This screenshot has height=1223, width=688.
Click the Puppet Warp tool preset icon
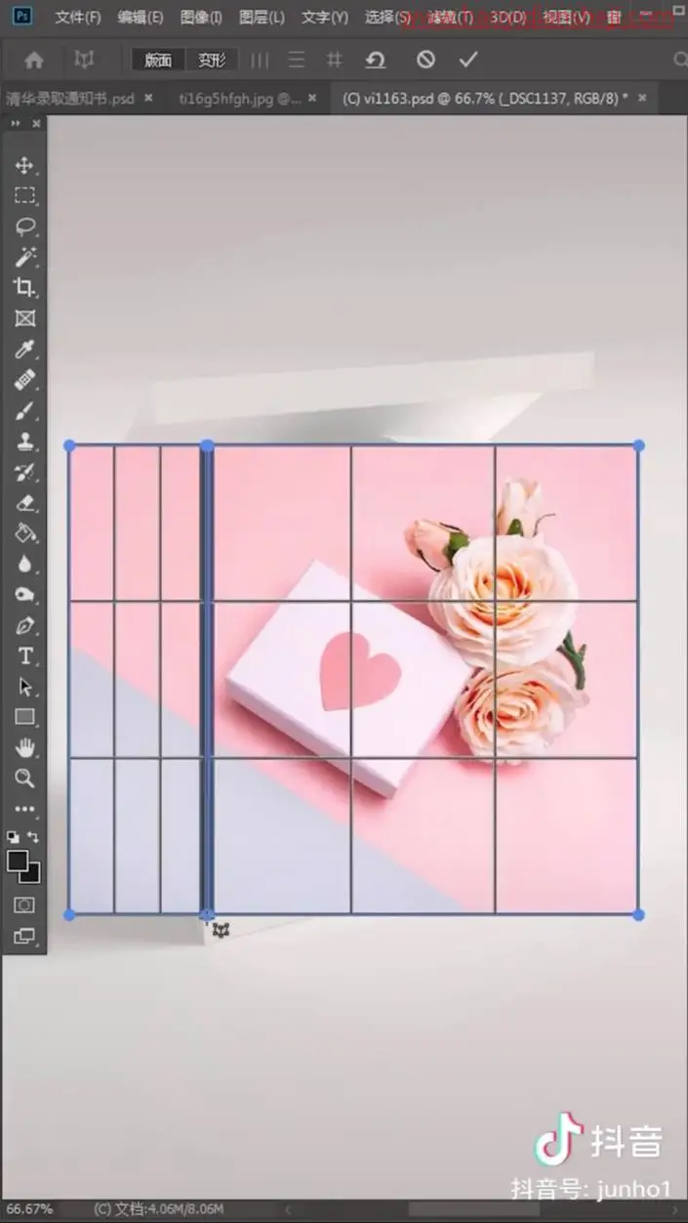tap(84, 61)
